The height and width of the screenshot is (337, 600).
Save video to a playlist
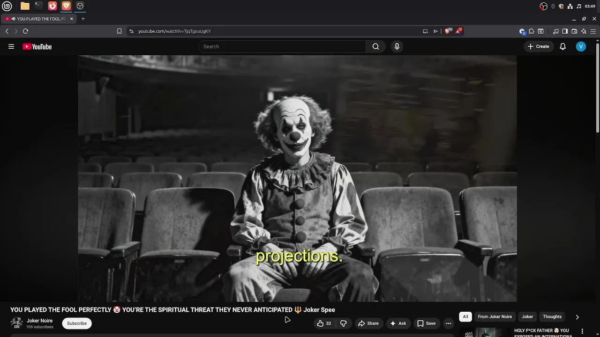[427, 323]
